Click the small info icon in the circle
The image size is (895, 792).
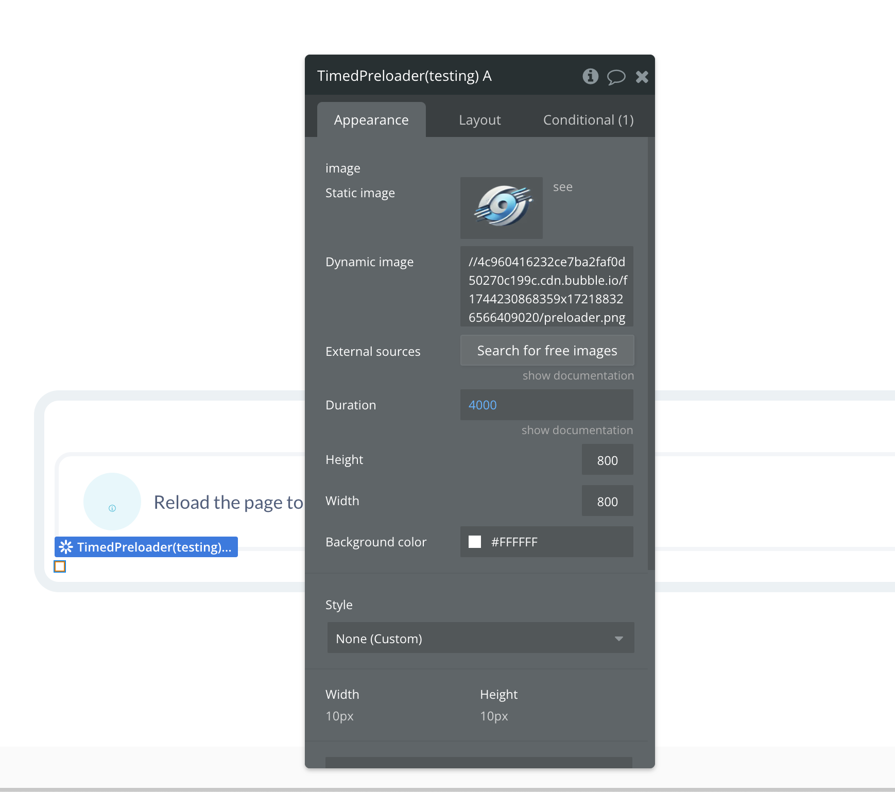coord(112,508)
